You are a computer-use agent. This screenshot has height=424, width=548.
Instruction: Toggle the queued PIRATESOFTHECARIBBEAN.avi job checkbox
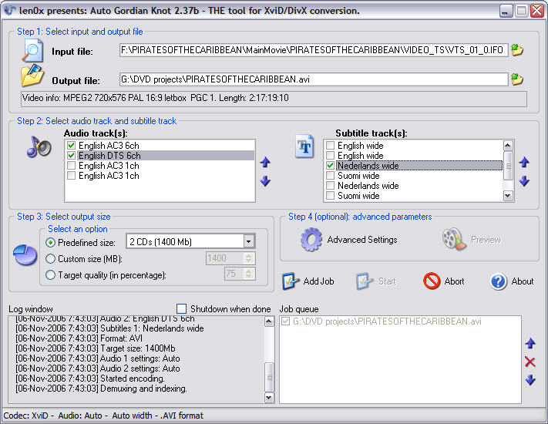pyautogui.click(x=285, y=321)
